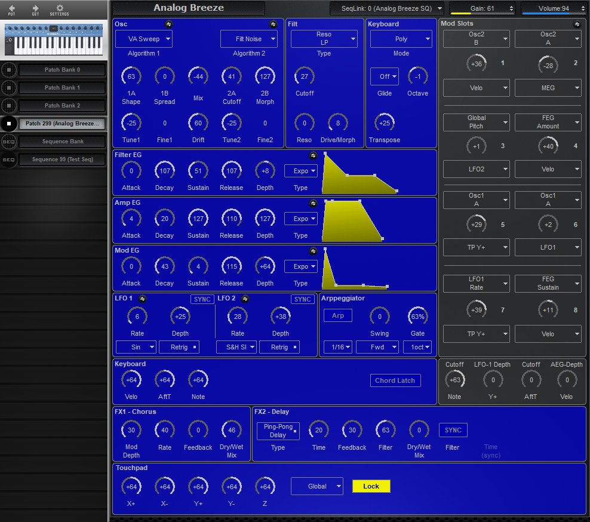590x522 pixels.
Task: Open the arpeggiator 1oct range dropdown
Action: pyautogui.click(x=417, y=347)
